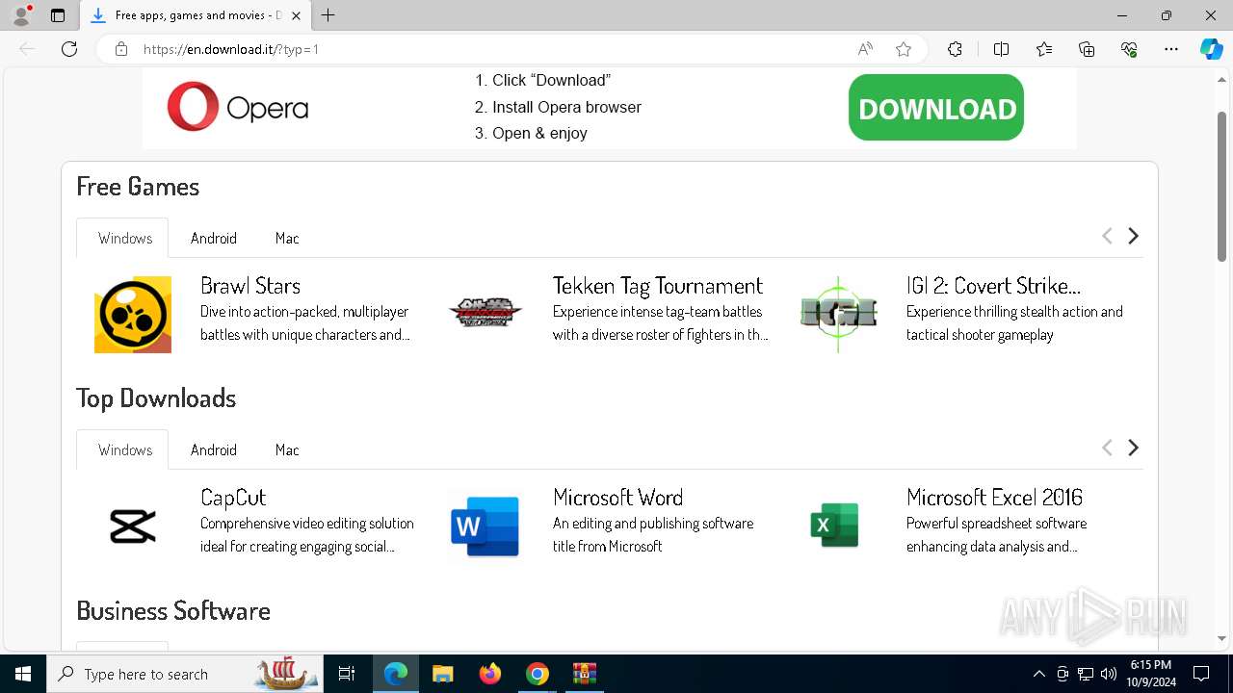Open the clock showing 6:15 PM
Image resolution: width=1233 pixels, height=693 pixels.
coord(1150,674)
